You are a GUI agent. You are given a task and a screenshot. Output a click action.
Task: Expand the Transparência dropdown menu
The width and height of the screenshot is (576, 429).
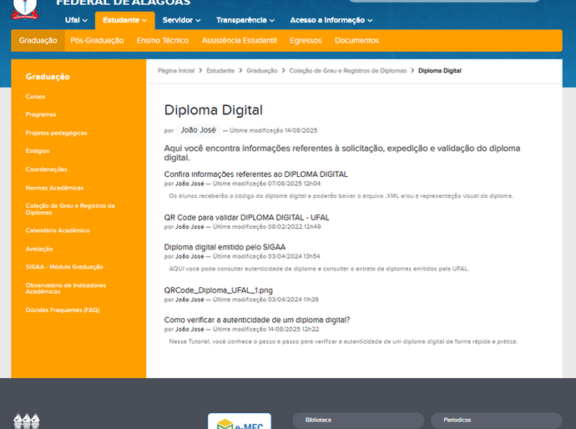pyautogui.click(x=245, y=20)
